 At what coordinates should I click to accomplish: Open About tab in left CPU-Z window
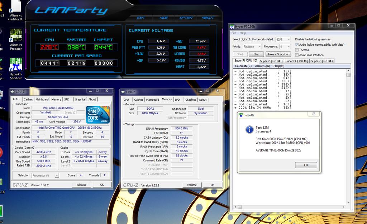92,99
